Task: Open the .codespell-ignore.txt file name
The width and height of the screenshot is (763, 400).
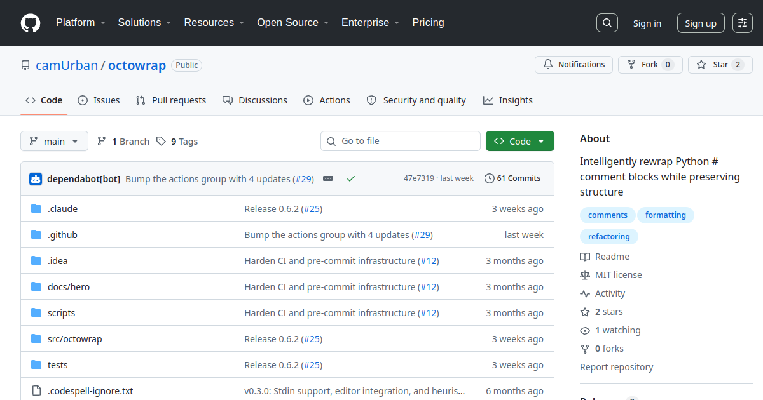Action: point(90,391)
